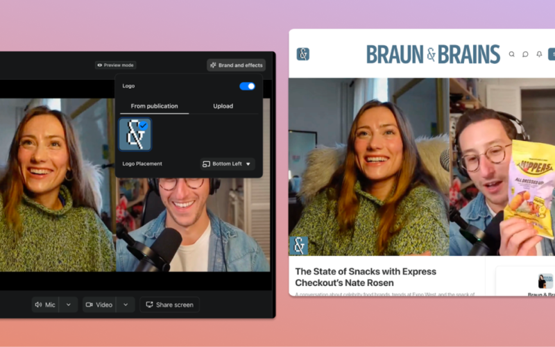Screen dimensions: 555x347
Task: Click the Braun & Brains header title
Action: [x=433, y=54]
